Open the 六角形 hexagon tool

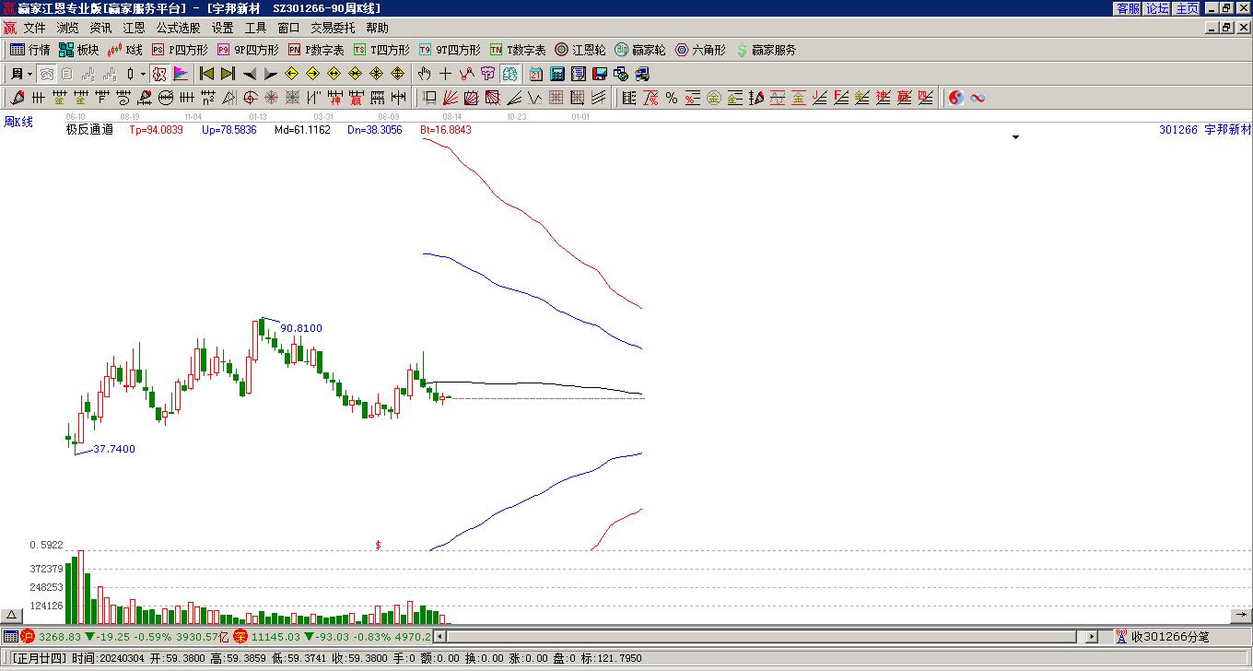pyautogui.click(x=700, y=50)
